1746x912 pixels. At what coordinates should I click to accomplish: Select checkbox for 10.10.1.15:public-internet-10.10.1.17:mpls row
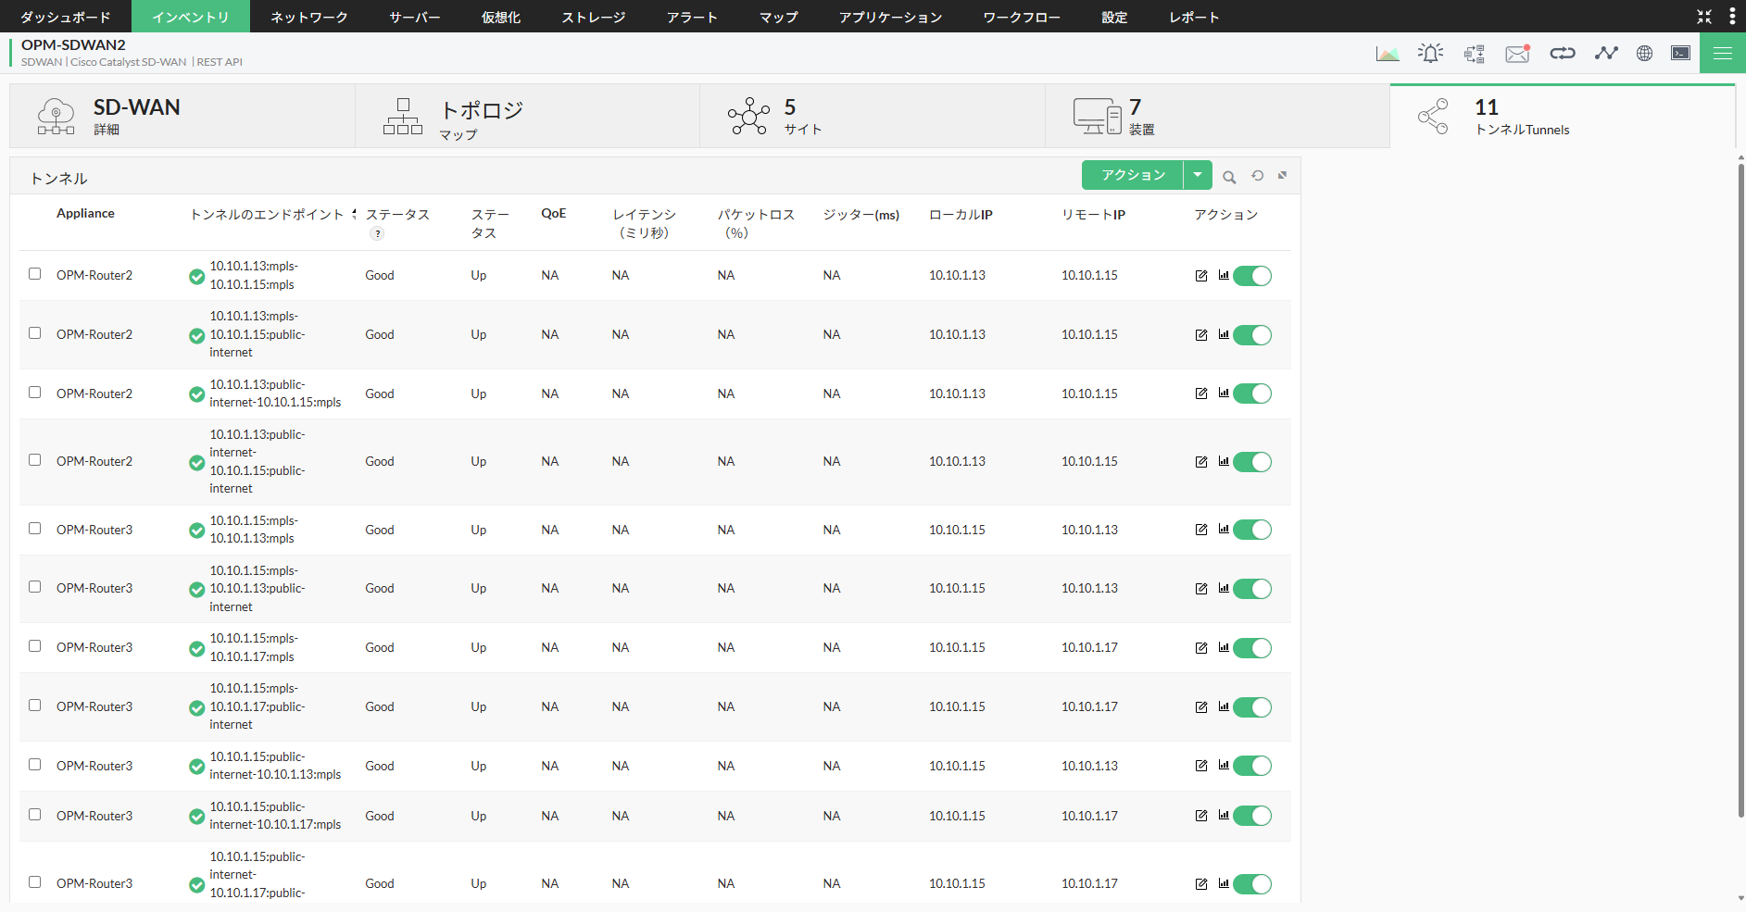point(35,815)
